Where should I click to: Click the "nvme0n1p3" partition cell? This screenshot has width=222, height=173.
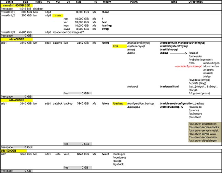(8, 32)
